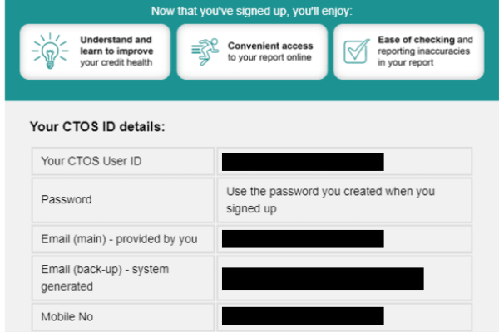Screen dimensions: 499x332
Task: Click the 'Email (main) - provided by you' label
Action: point(119,239)
